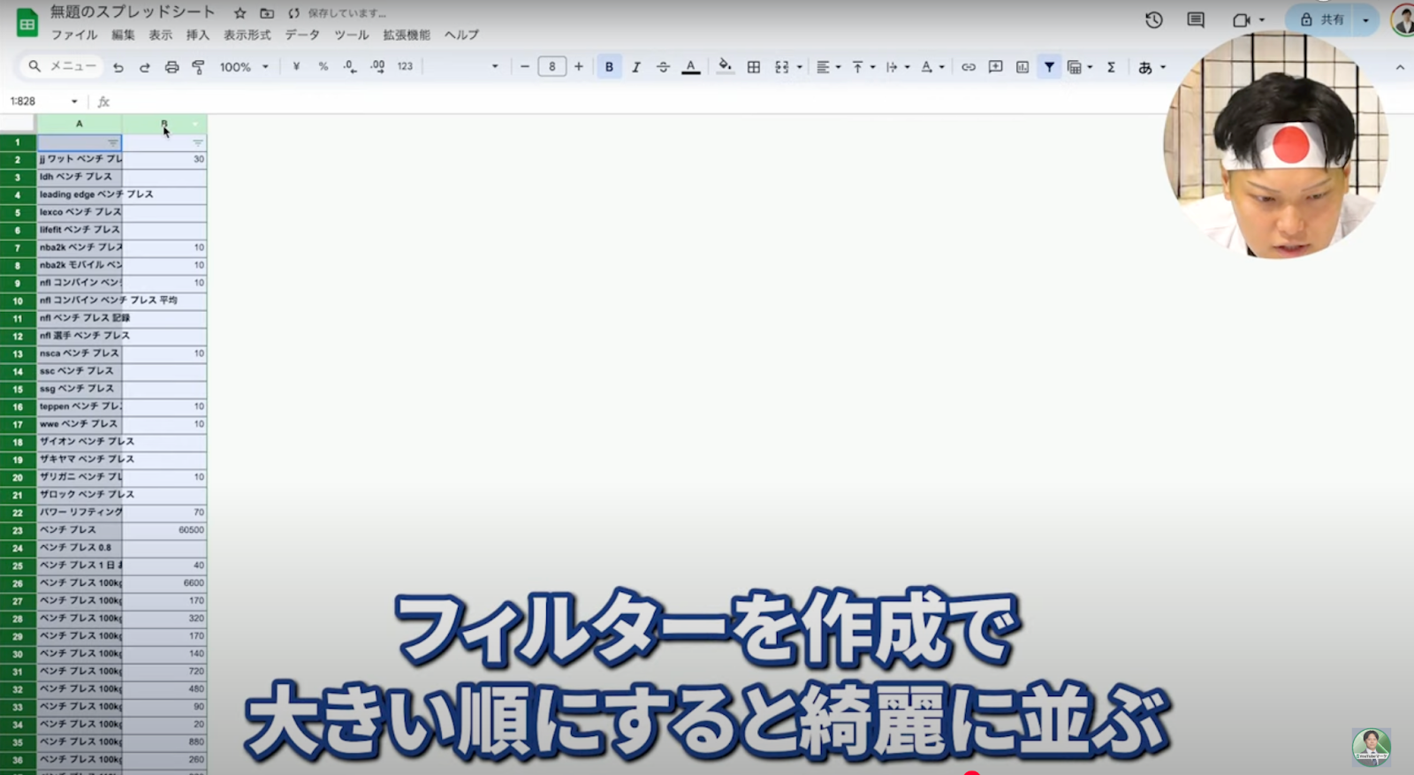This screenshot has height=775, width=1414.
Task: Open text rotation dropdown
Action: 932,67
